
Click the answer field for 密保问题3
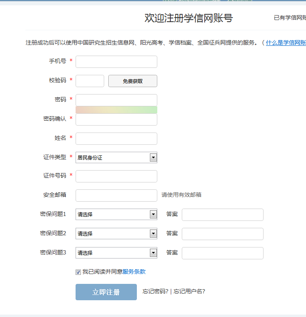click(x=222, y=253)
